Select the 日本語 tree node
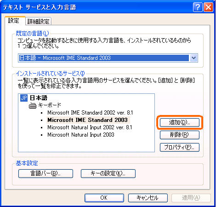This screenshot has height=207, width=216. pos(39,98)
